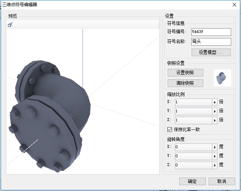The width and height of the screenshot is (241, 191).
Task: Click the 符号信息 group label
Action: point(176,23)
